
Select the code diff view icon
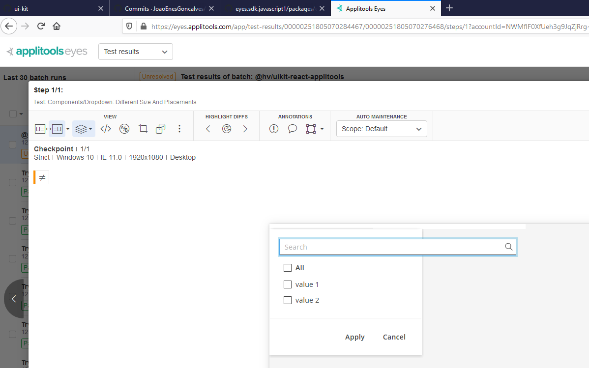coord(105,128)
